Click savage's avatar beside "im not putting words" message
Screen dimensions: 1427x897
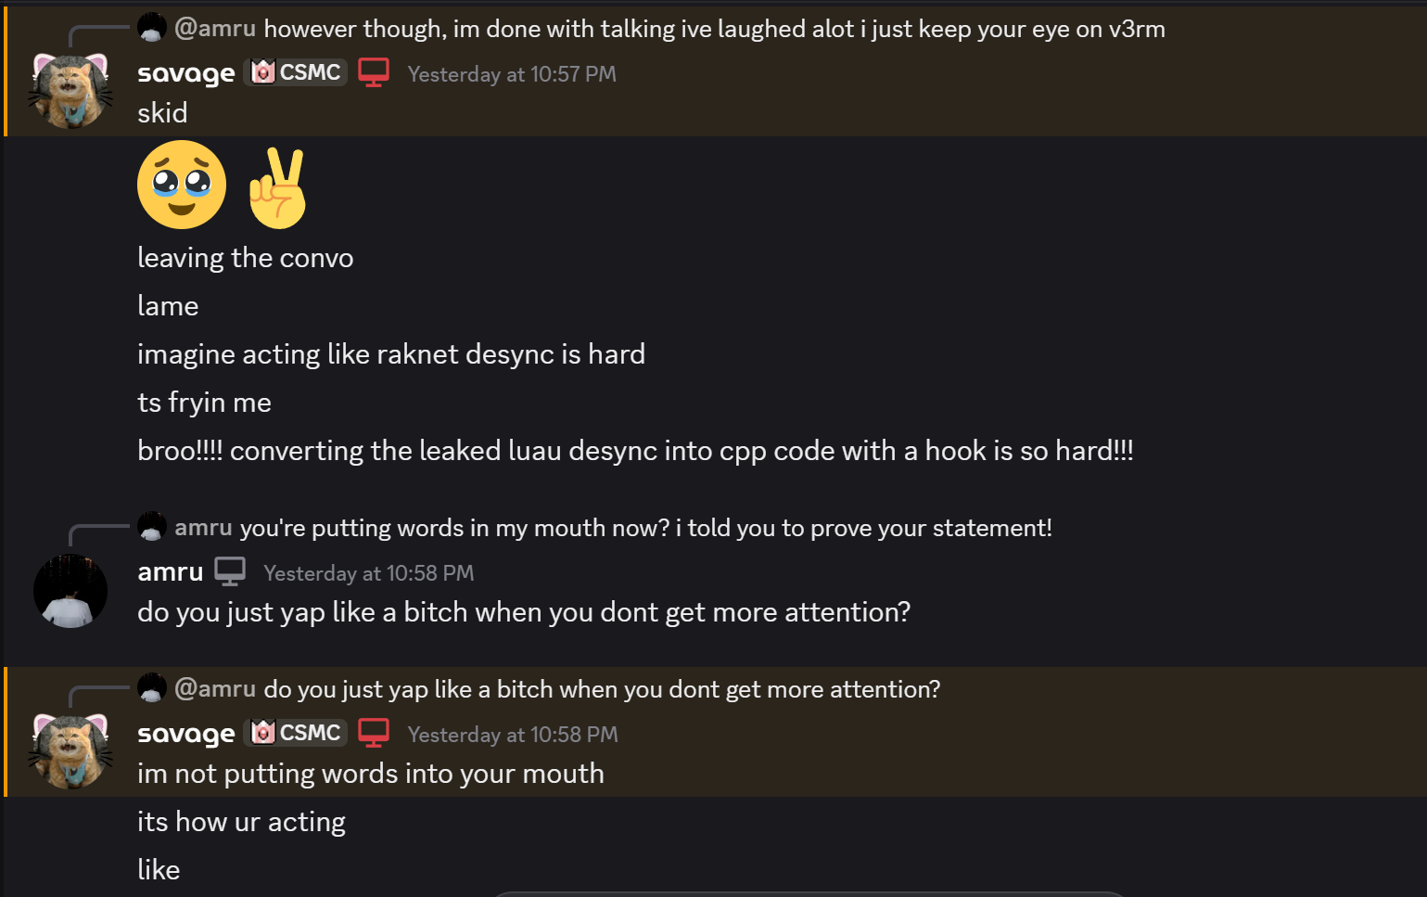pyautogui.click(x=70, y=751)
